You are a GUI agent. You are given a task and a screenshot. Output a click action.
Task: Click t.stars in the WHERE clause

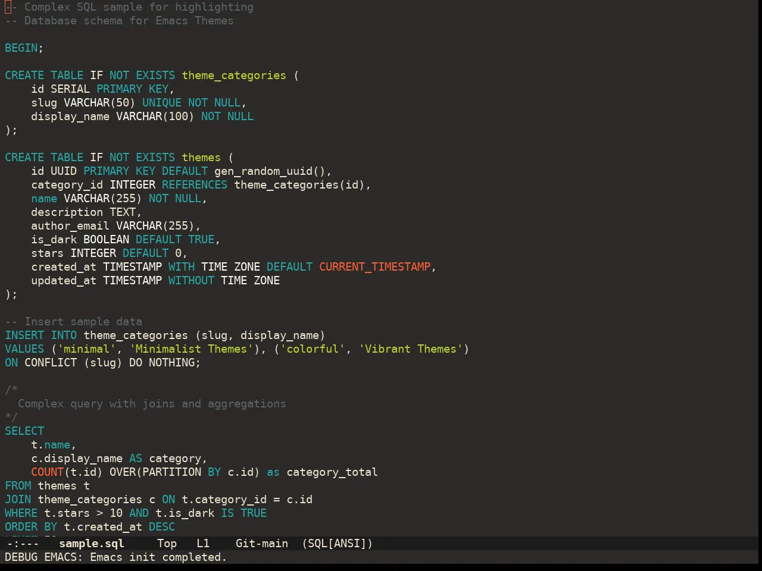(x=67, y=513)
